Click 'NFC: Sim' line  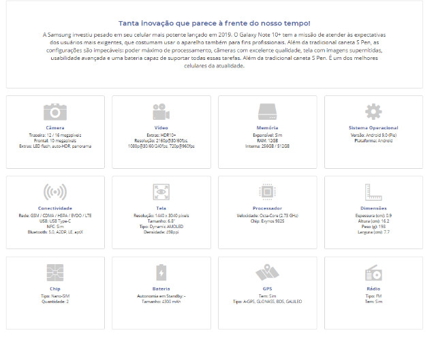pos(55,227)
